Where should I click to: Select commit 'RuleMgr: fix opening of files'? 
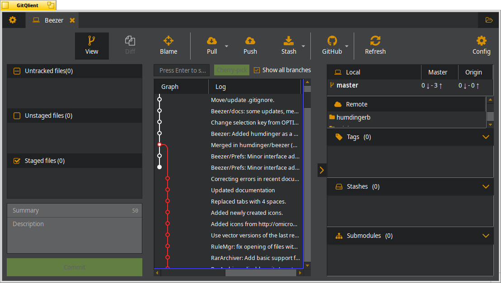point(254,246)
